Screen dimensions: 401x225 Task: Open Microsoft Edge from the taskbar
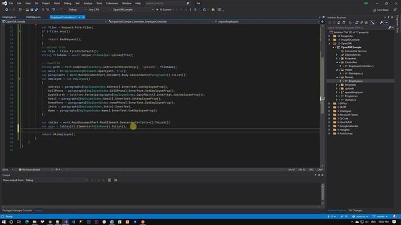[x=27, y=222]
